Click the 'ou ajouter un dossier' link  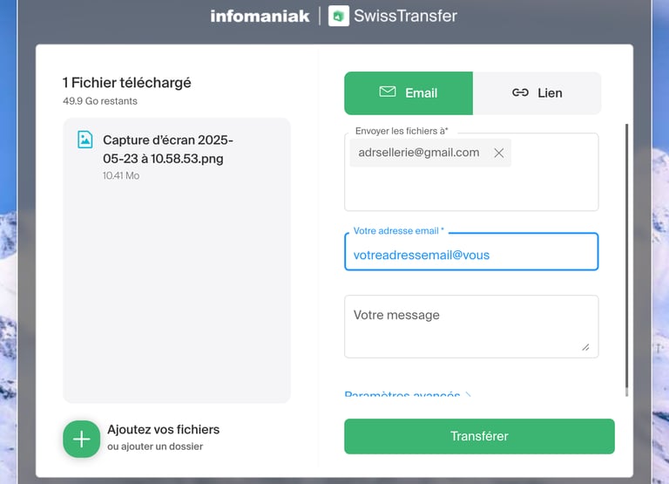point(155,447)
